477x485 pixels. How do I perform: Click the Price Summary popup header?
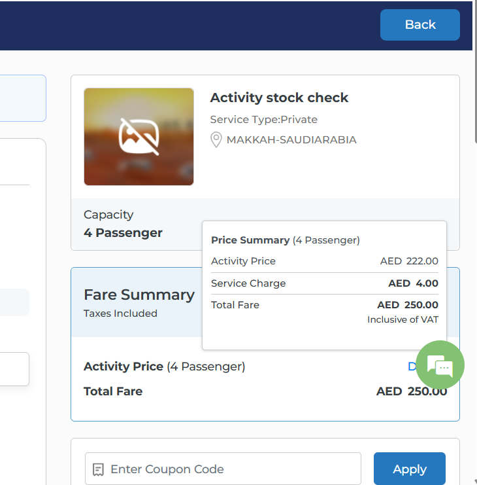pos(285,240)
